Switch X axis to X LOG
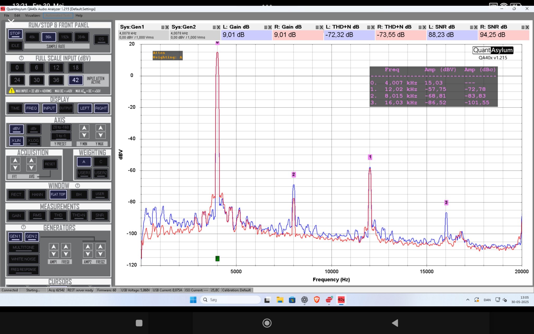Screen dimensions: 534x334 click(33, 141)
